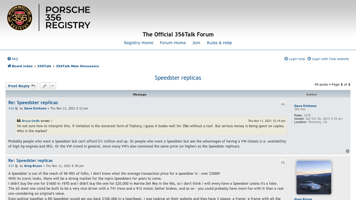The width and height of the screenshot is (356, 200).
Task: Click quote timestamp 'Thu Nov 11, 2021 12:19 pm'
Action: tap(267, 121)
